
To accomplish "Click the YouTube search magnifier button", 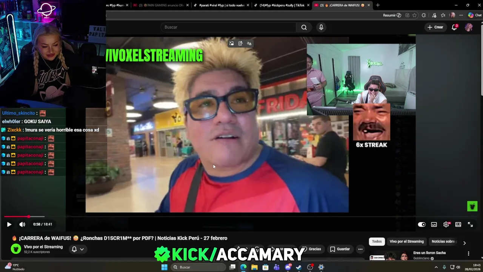I will pyautogui.click(x=304, y=27).
